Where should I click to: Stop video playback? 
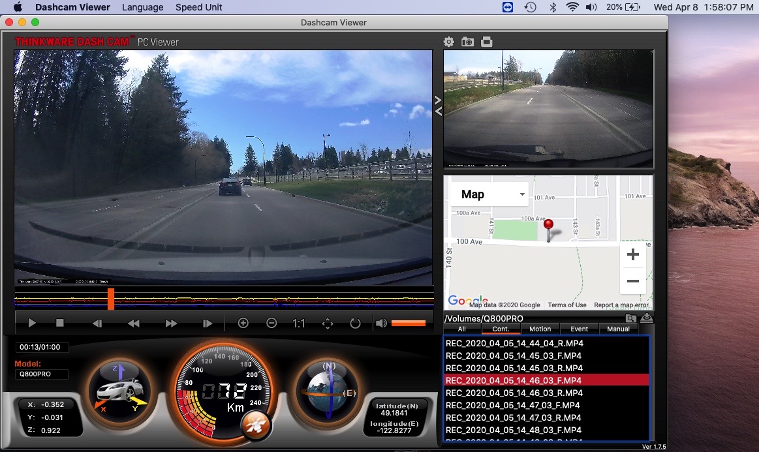point(60,323)
